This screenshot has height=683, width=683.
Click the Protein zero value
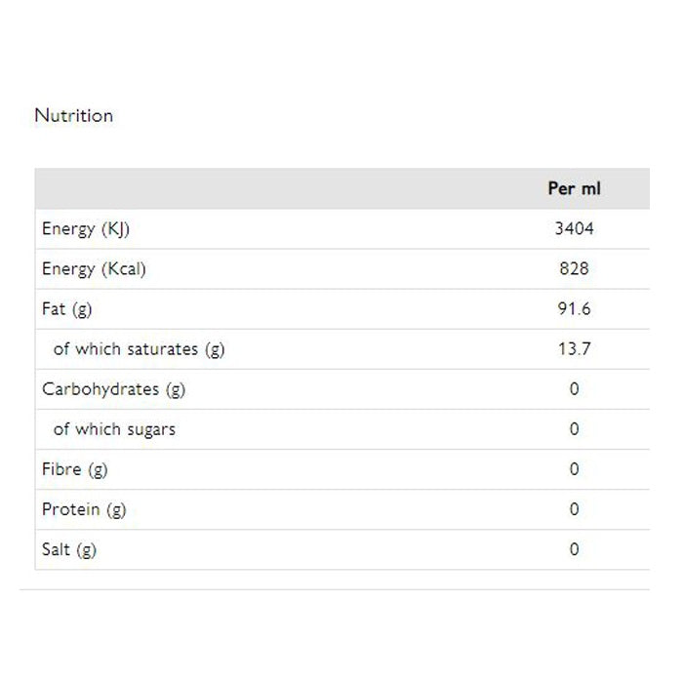pyautogui.click(x=574, y=509)
